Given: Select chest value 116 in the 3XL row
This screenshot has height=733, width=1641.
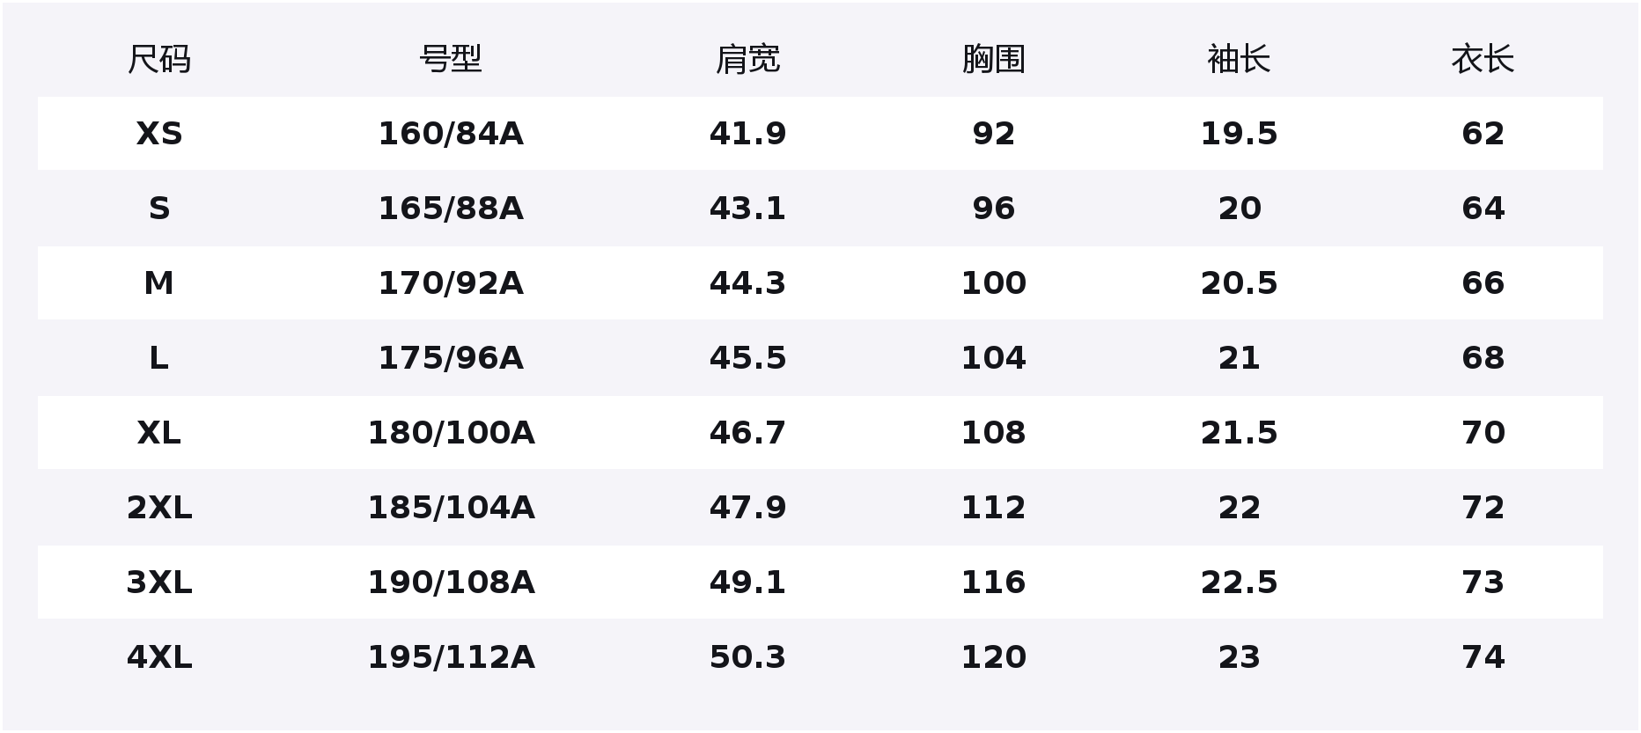Looking at the screenshot, I should [x=993, y=583].
